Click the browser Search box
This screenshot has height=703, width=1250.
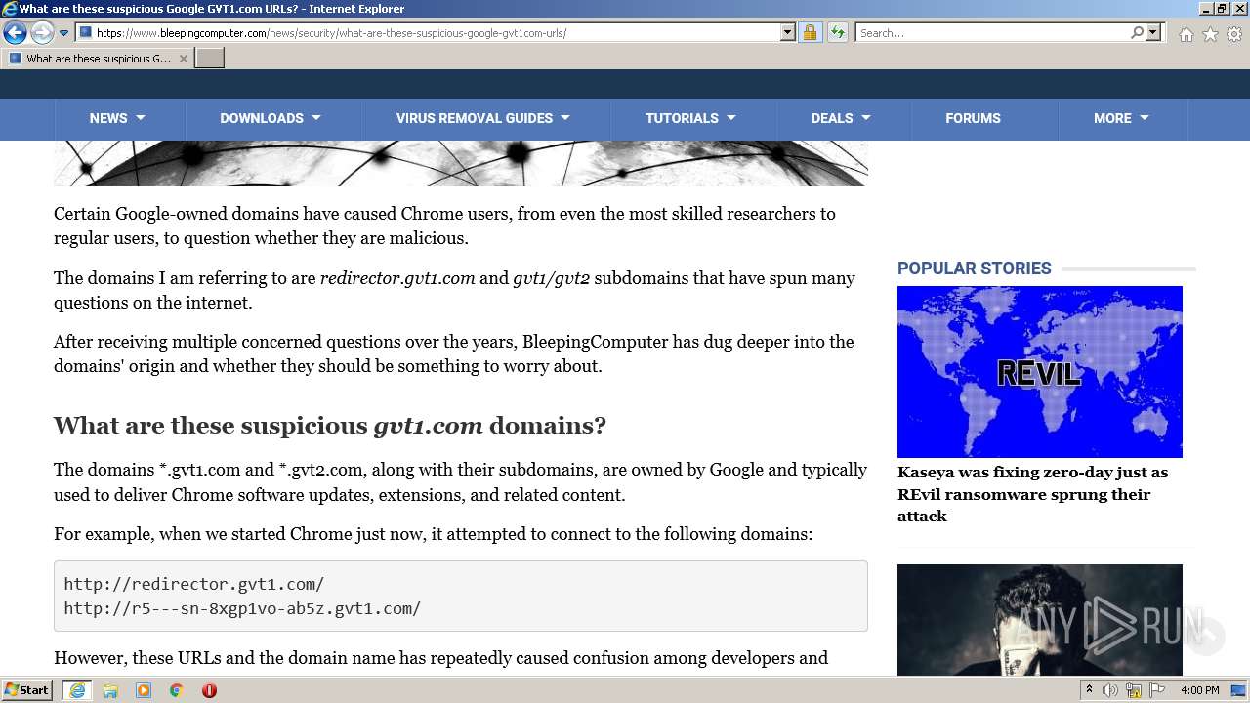[x=992, y=33]
